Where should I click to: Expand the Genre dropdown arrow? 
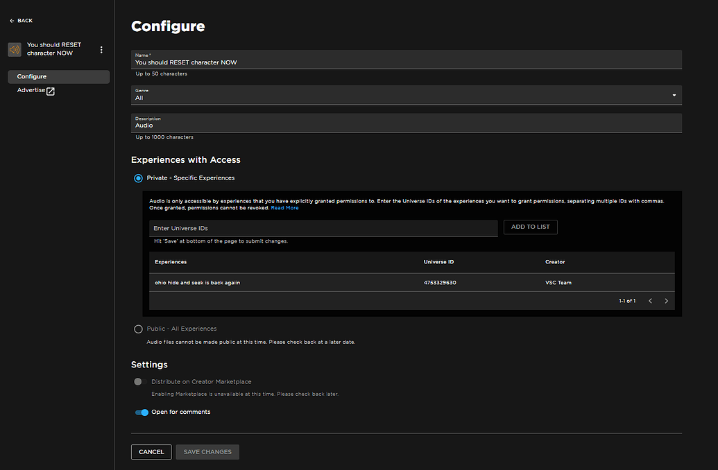tap(674, 95)
